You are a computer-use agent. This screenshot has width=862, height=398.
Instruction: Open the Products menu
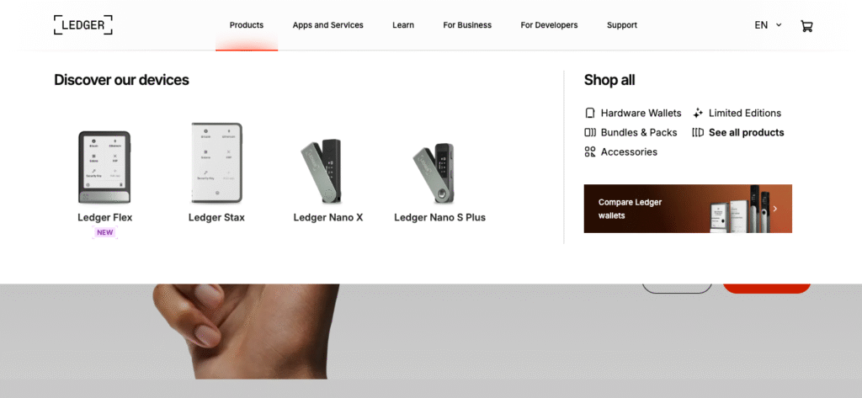tap(247, 25)
